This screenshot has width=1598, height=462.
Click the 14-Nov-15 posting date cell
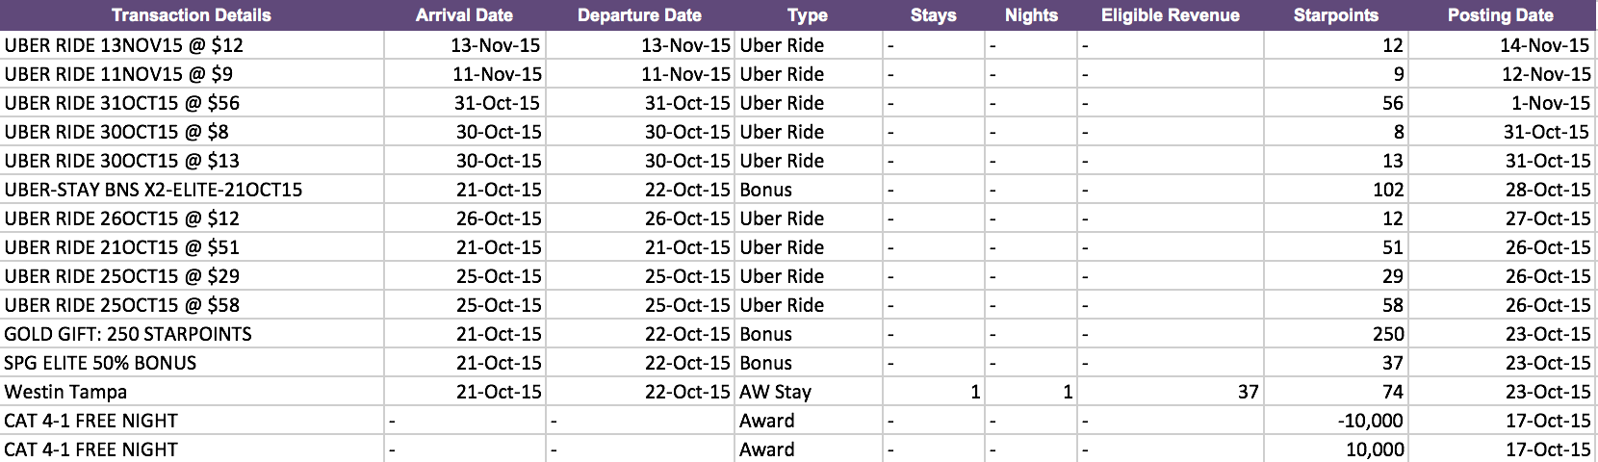pyautogui.click(x=1502, y=45)
